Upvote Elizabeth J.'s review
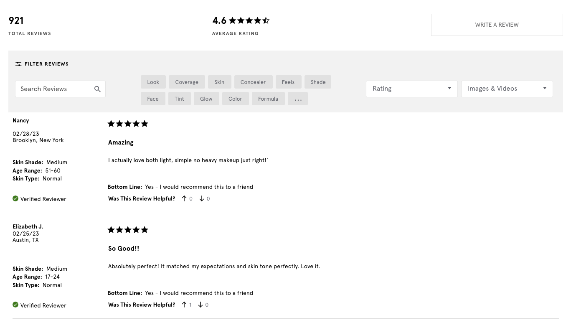The image size is (571, 320). tap(184, 305)
